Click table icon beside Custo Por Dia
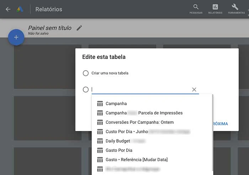Screen dimensions: 249x175 pos(100,132)
